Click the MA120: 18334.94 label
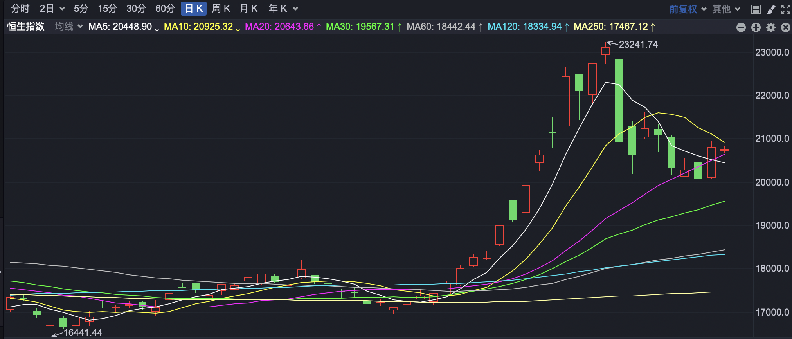 point(528,27)
